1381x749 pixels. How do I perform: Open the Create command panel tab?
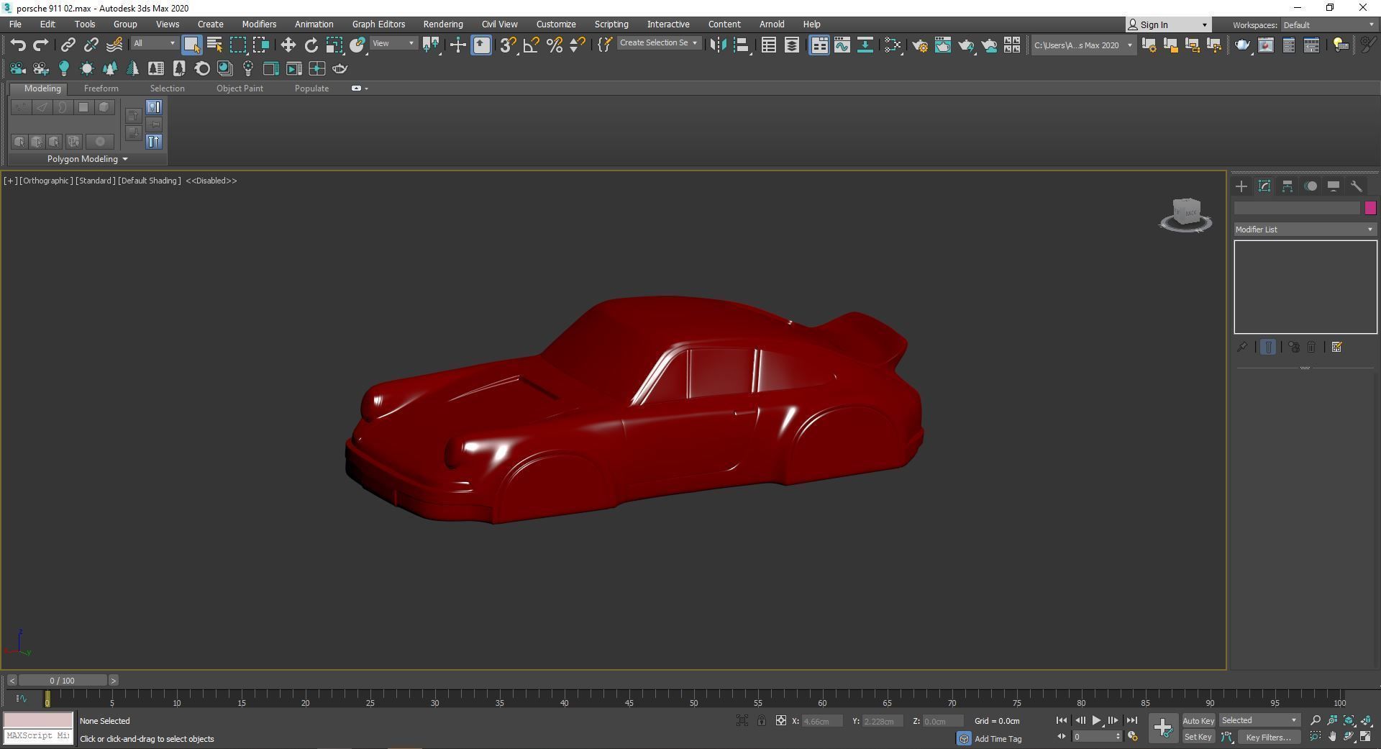(x=1241, y=186)
